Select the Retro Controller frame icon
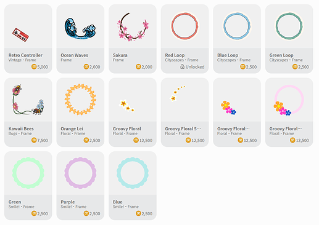 click(20, 35)
